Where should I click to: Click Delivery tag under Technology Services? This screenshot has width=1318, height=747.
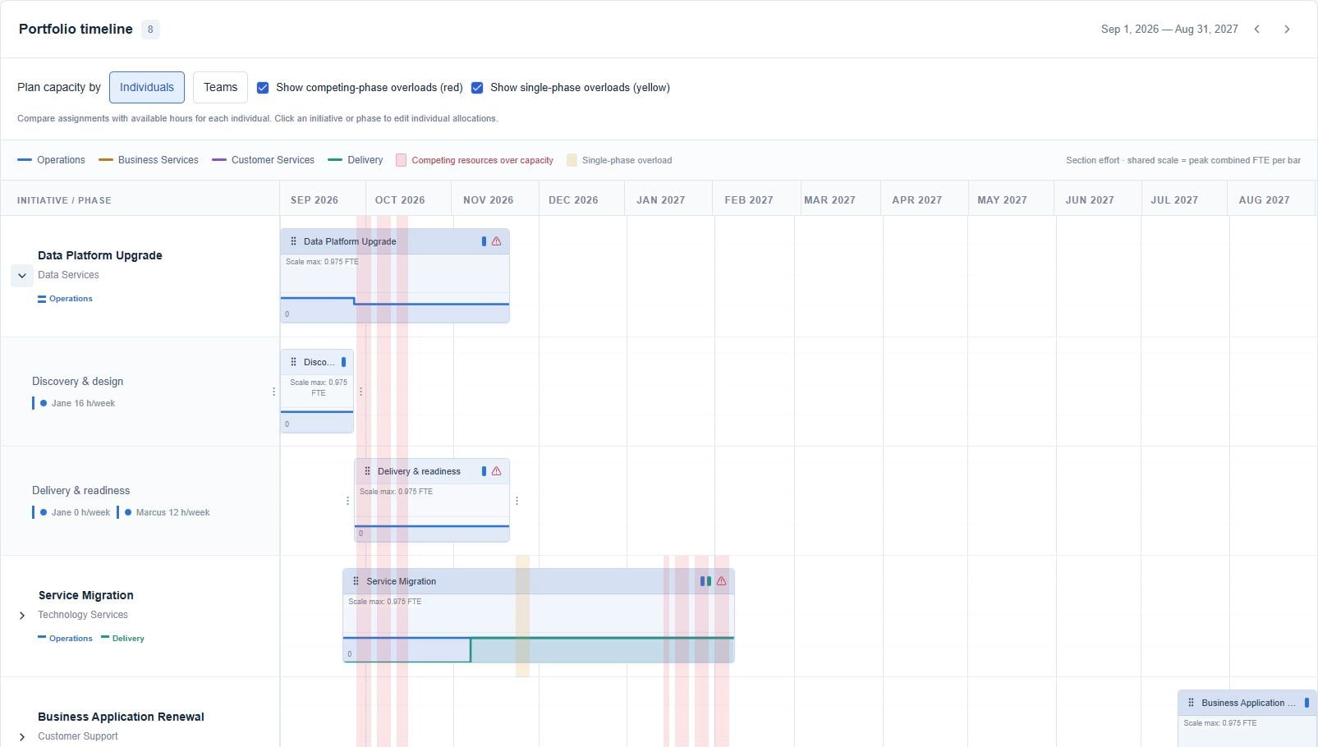(x=122, y=639)
